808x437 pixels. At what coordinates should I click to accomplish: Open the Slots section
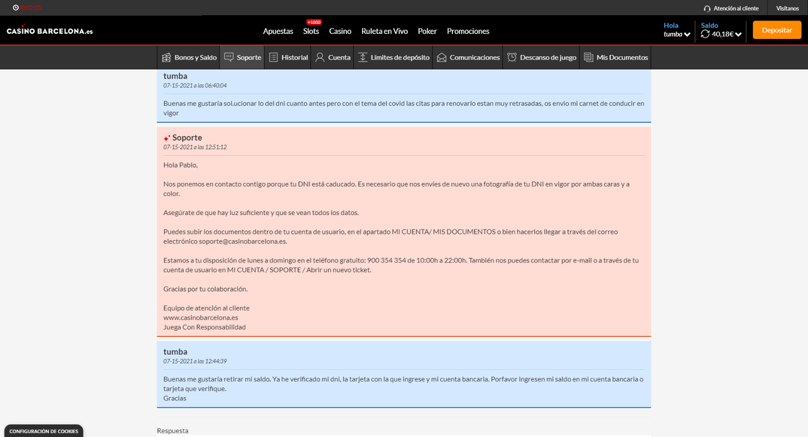tap(311, 31)
